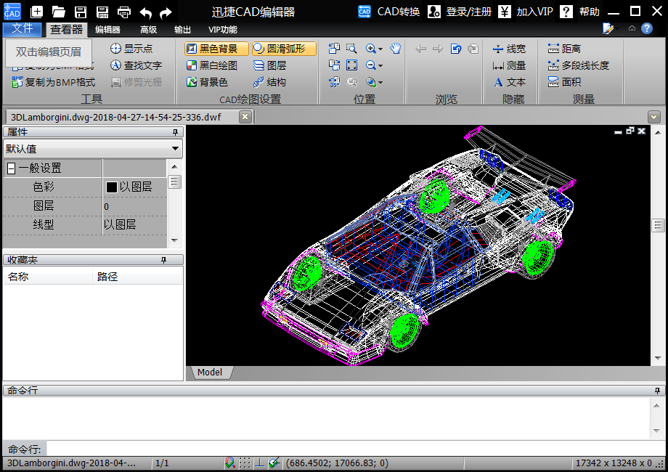
Task: Switch to the 编辑器 ribbon tab
Action: (x=108, y=30)
